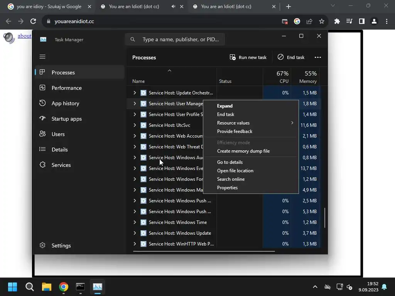Select the Processes page in the sidebar
The image size is (395, 296).
[79, 72]
